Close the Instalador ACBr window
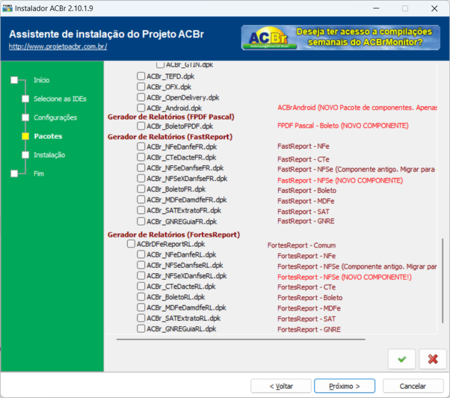The image size is (450, 398). pos(434,8)
